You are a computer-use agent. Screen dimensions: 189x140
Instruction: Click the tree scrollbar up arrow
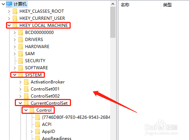tap(113, 4)
